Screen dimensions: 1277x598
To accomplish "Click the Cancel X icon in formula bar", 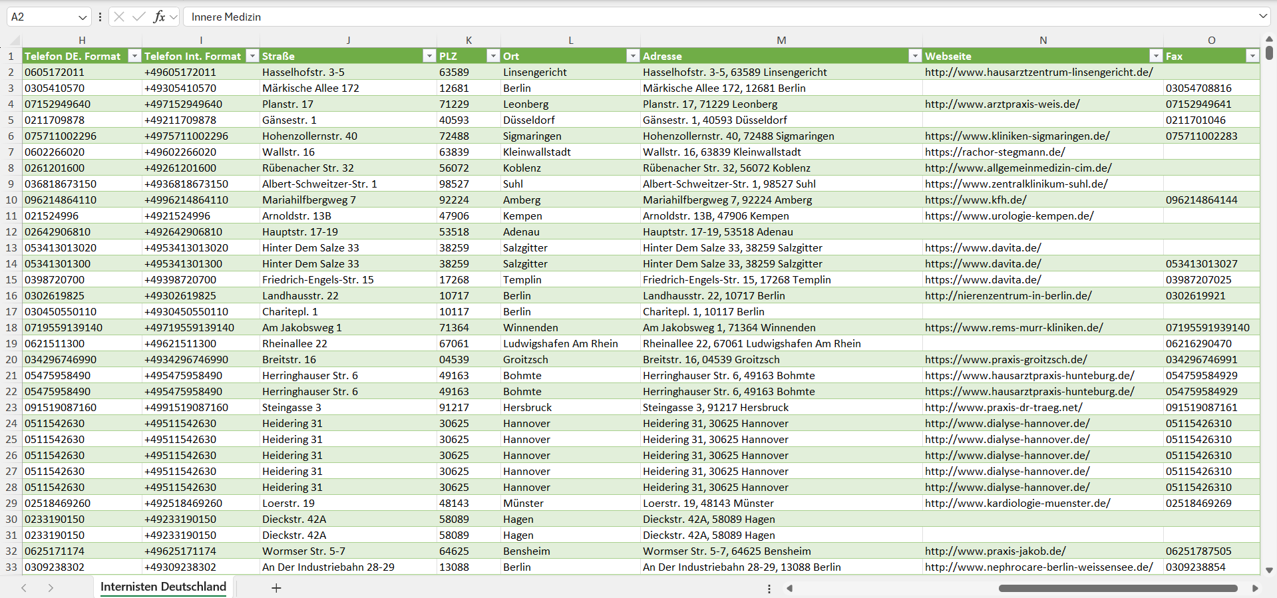I will 119,17.
